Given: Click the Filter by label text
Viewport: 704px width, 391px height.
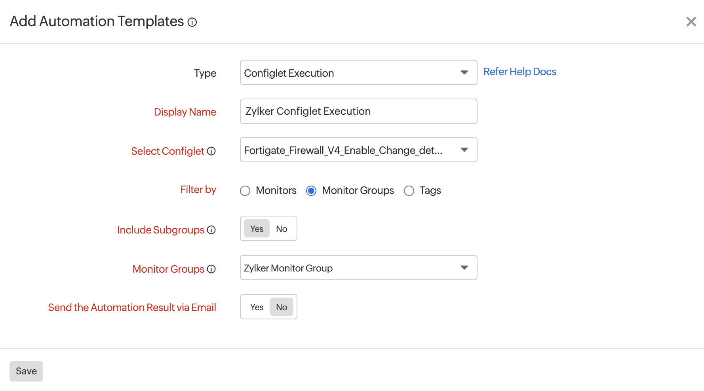Looking at the screenshot, I should click(198, 190).
